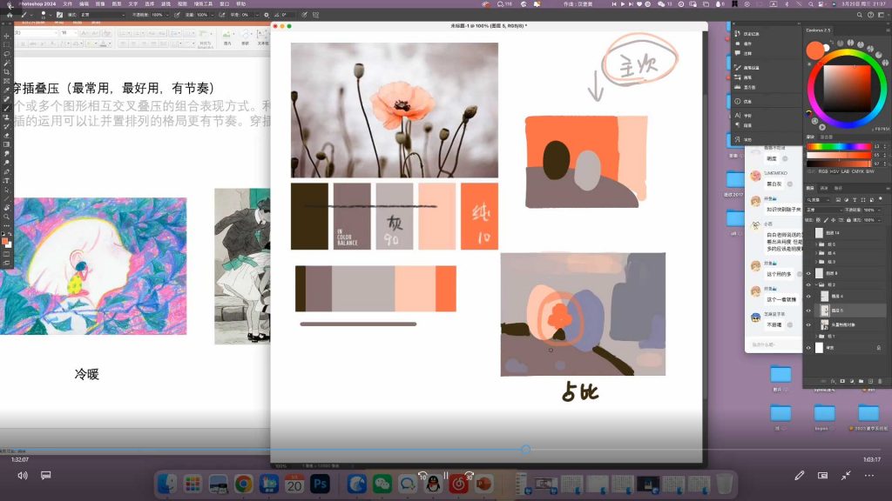Click the Create new layer icon

pyautogui.click(x=870, y=381)
